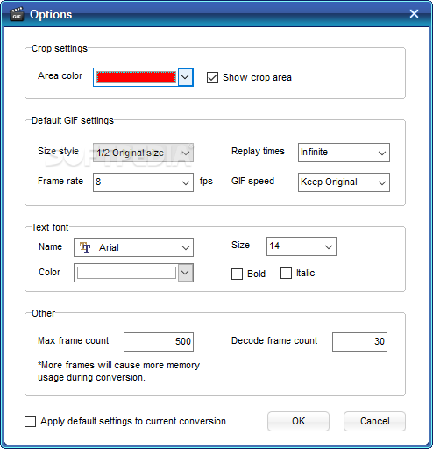Viewport: 433px width, 449px height.
Task: Click the Max frame count label
Action: pos(74,340)
